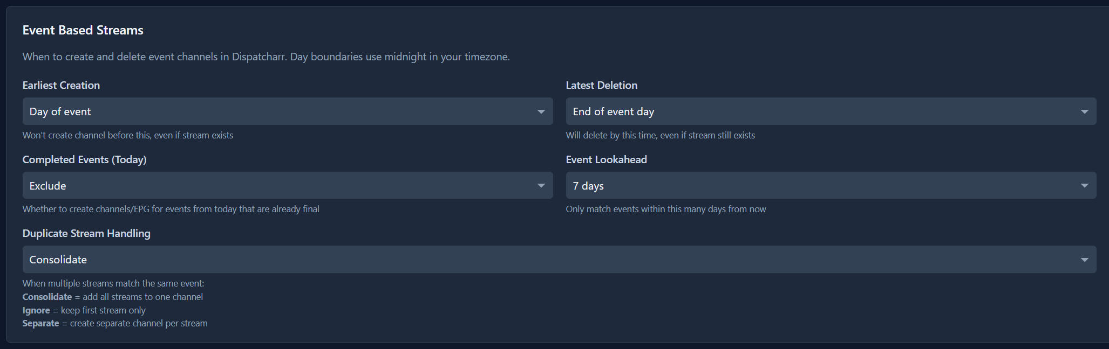The image size is (1109, 349).
Task: Click the Earliest Creation dropdown caret arrow
Action: (541, 111)
